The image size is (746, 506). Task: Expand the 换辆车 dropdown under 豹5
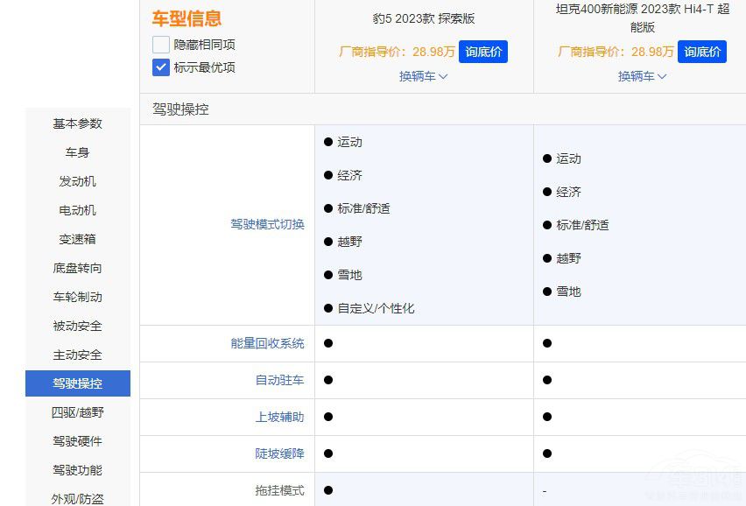(422, 76)
